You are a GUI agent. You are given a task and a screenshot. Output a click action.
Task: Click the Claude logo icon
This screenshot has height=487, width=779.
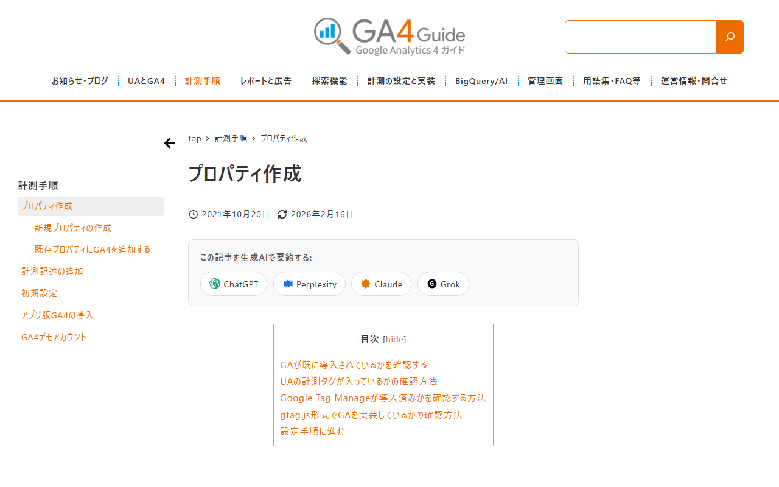[366, 284]
